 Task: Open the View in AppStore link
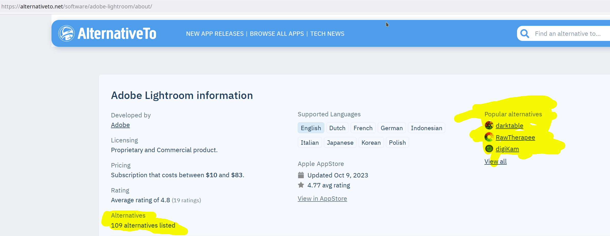pyautogui.click(x=322, y=199)
